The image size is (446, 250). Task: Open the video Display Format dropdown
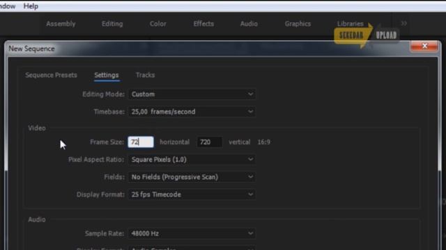[192, 194]
